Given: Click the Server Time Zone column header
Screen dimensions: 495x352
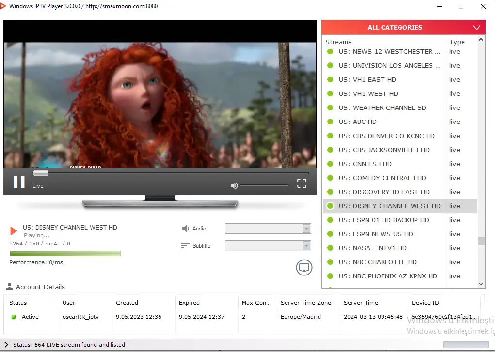Looking at the screenshot, I should tap(306, 303).
